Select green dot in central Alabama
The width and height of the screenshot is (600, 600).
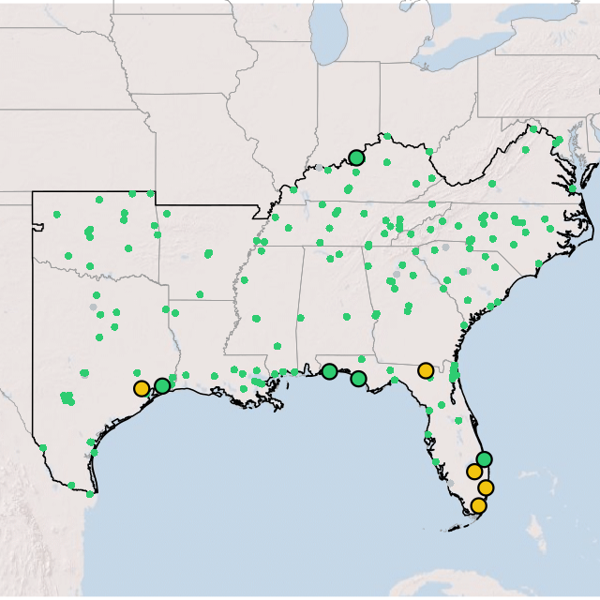click(x=347, y=317)
